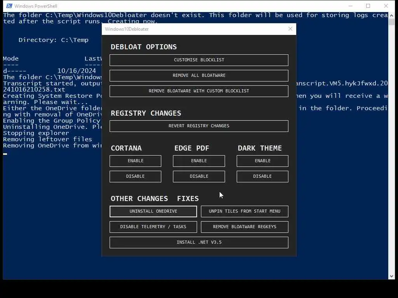The image size is (398, 298).
Task: Close the Windows10Debloater dialog
Action: [290, 29]
